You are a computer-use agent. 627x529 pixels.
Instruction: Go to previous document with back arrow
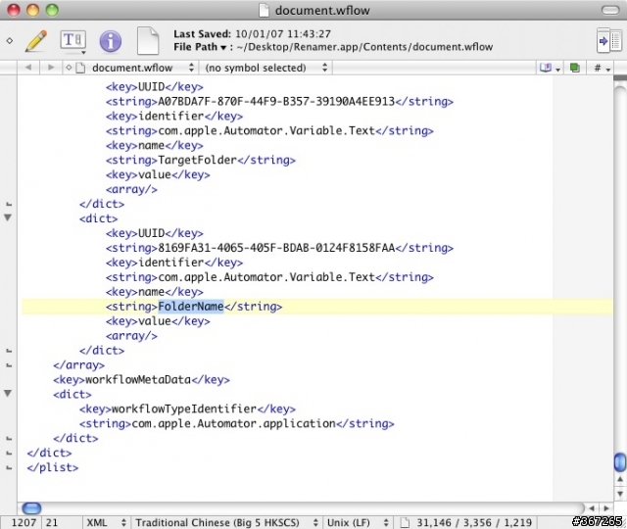click(x=28, y=68)
